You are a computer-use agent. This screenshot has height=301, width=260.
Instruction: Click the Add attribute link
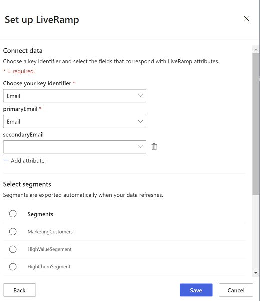tap(28, 161)
